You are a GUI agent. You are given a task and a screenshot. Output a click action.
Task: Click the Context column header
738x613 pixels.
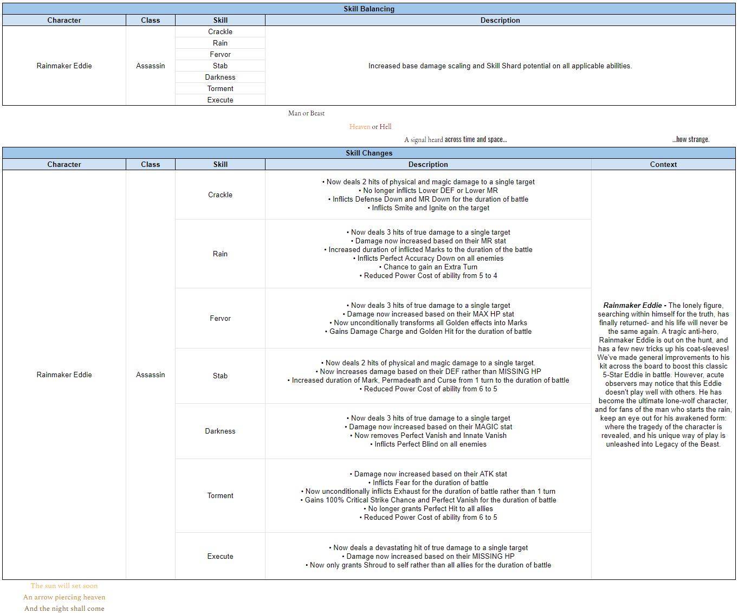pyautogui.click(x=663, y=164)
